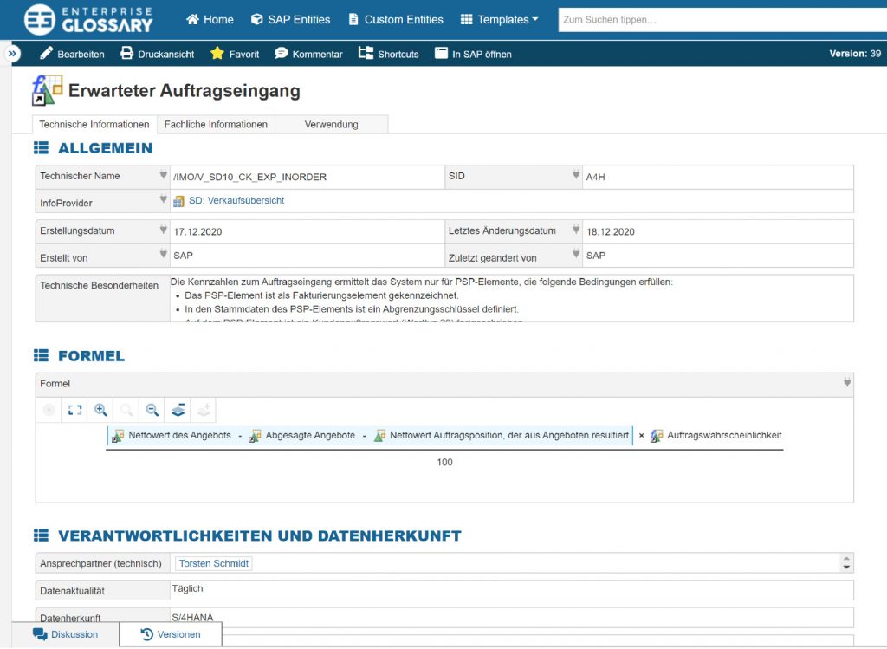
Task: Click the Formel header pin marker
Action: pos(846,383)
